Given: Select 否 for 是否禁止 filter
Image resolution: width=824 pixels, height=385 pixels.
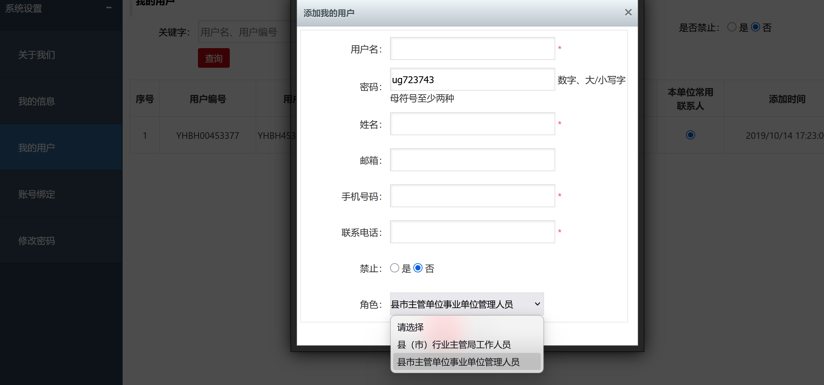Looking at the screenshot, I should (x=755, y=27).
